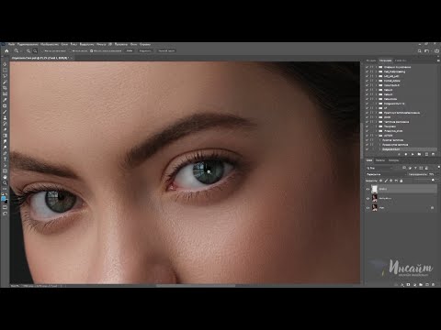Viewport: 441px width, 330px height.
Task: Click the middle layer thumbnail
Action: point(375,198)
